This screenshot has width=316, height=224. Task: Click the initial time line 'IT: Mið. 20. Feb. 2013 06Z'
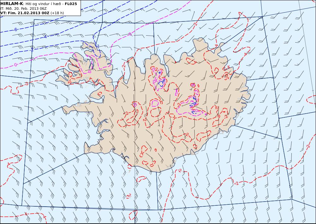click(23, 9)
